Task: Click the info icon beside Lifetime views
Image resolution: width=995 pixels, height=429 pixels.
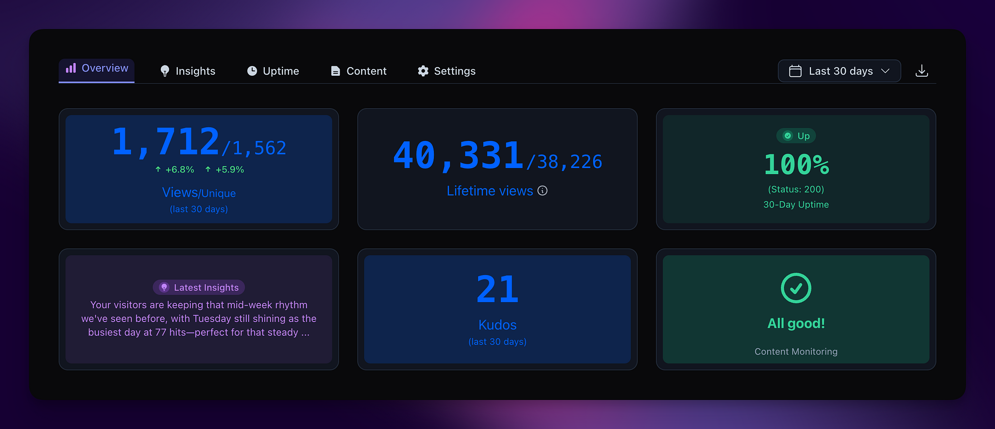Action: (542, 191)
